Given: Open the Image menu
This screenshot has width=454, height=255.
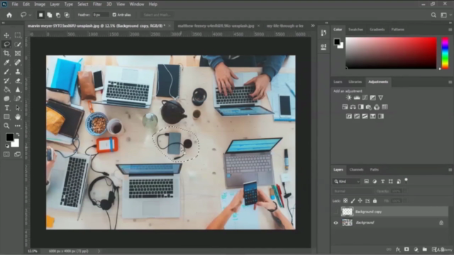Looking at the screenshot, I should [x=40, y=4].
